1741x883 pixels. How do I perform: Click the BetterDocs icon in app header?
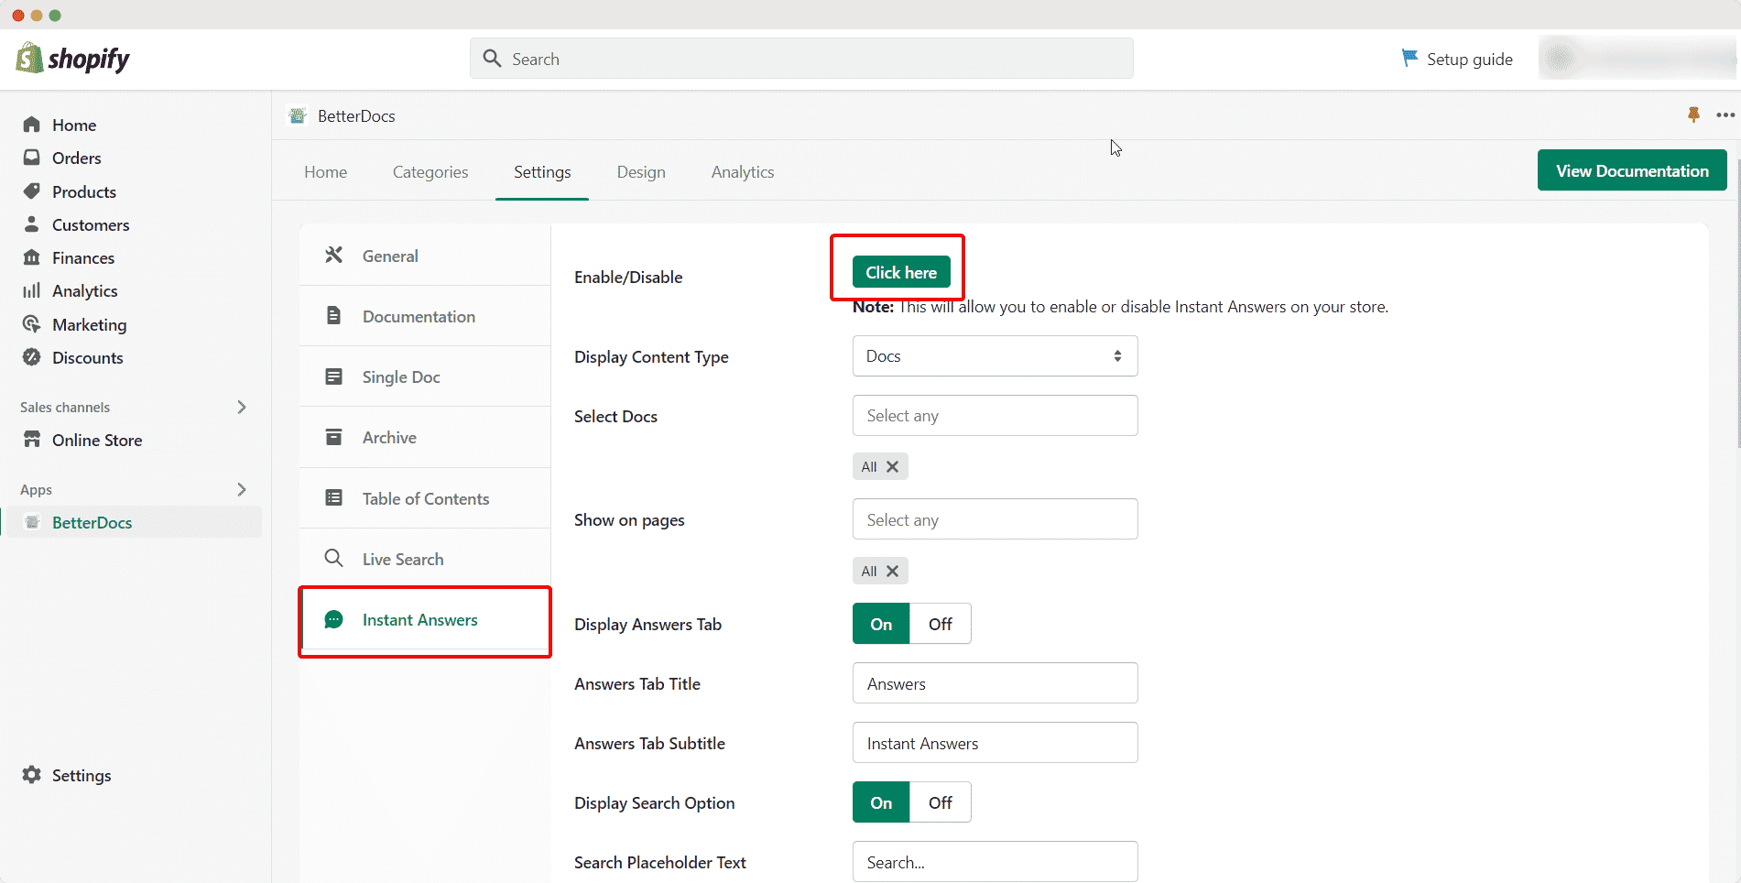pos(298,115)
